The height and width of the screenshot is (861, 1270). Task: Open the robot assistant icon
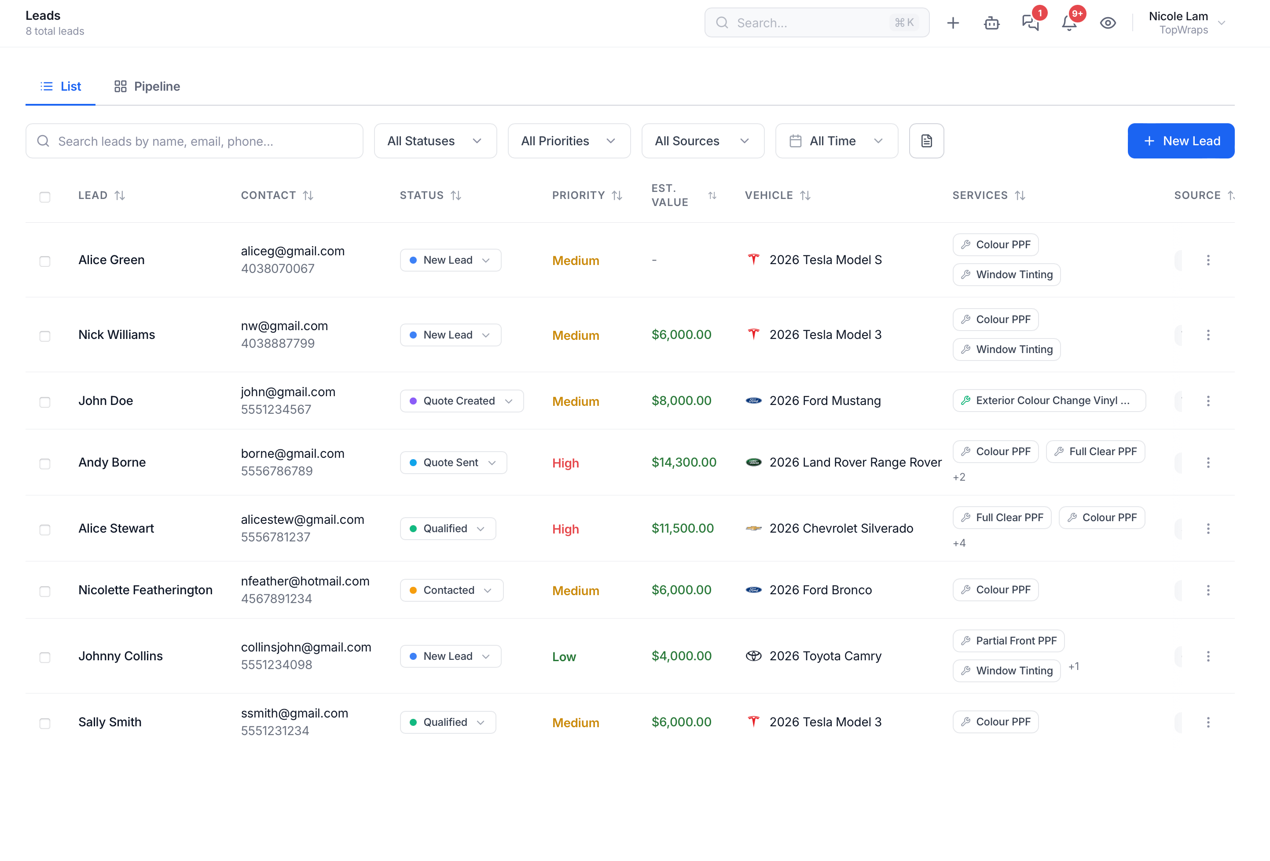991,23
